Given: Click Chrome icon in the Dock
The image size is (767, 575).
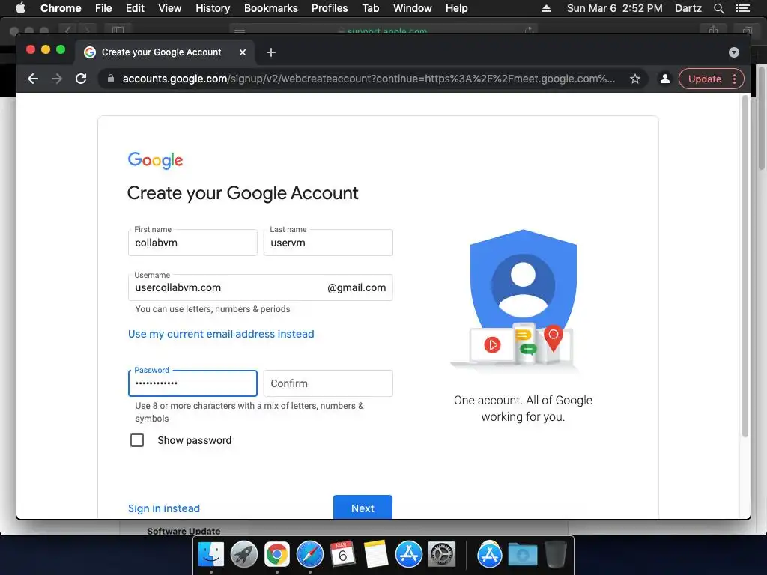Looking at the screenshot, I should tap(277, 555).
